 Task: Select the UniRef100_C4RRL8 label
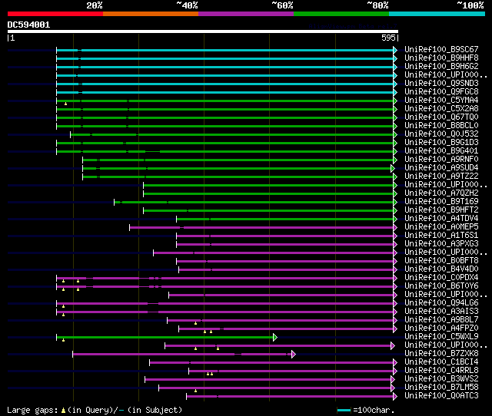[x=441, y=371]
